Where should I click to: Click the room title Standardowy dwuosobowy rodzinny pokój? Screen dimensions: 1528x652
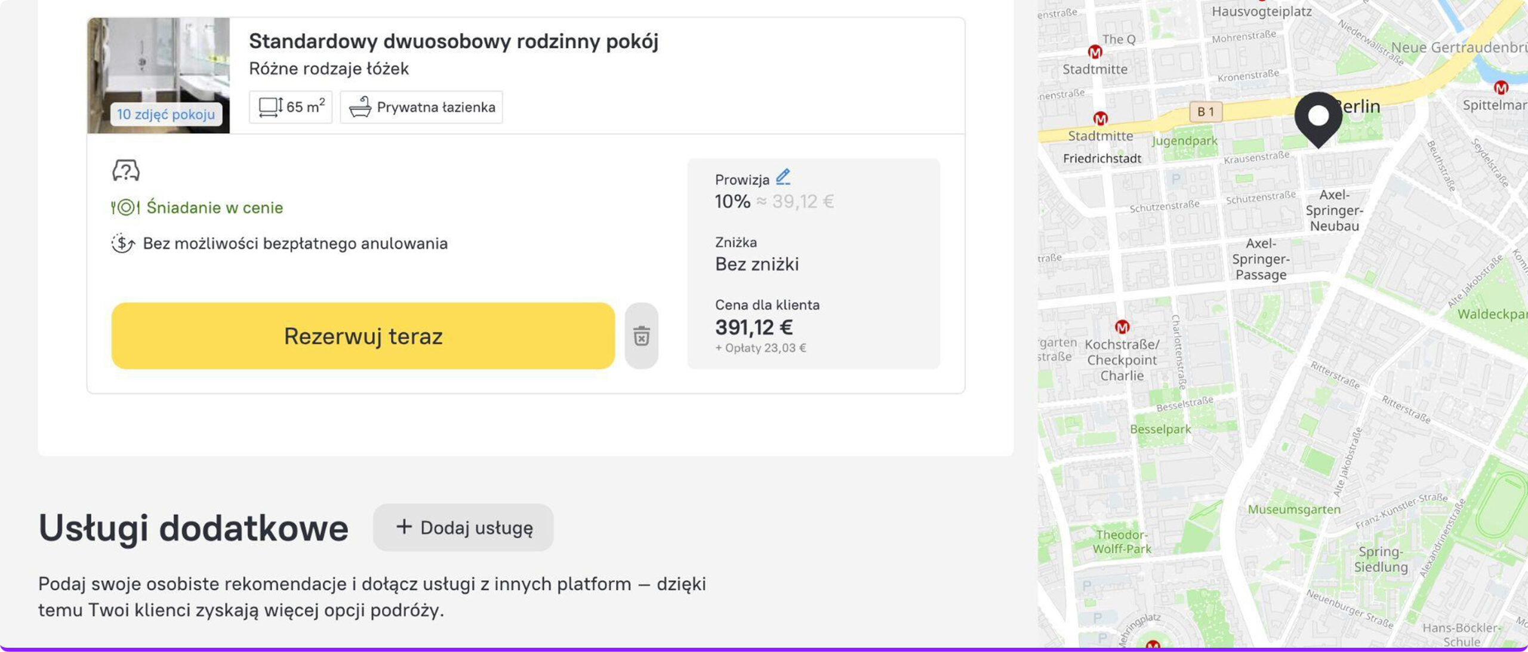(x=454, y=41)
